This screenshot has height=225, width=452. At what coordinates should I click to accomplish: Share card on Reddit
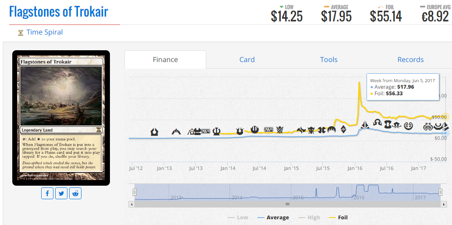[75, 194]
